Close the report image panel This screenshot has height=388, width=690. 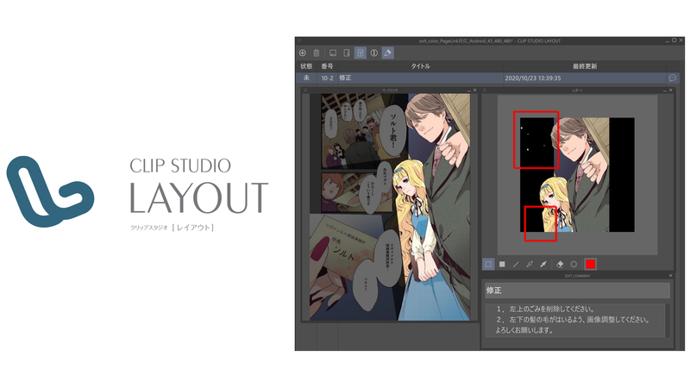tap(671, 91)
